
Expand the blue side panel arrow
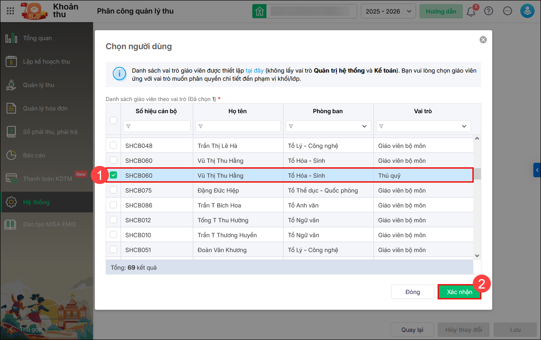537,170
